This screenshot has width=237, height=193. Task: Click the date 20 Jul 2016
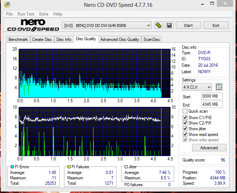pos(208,65)
